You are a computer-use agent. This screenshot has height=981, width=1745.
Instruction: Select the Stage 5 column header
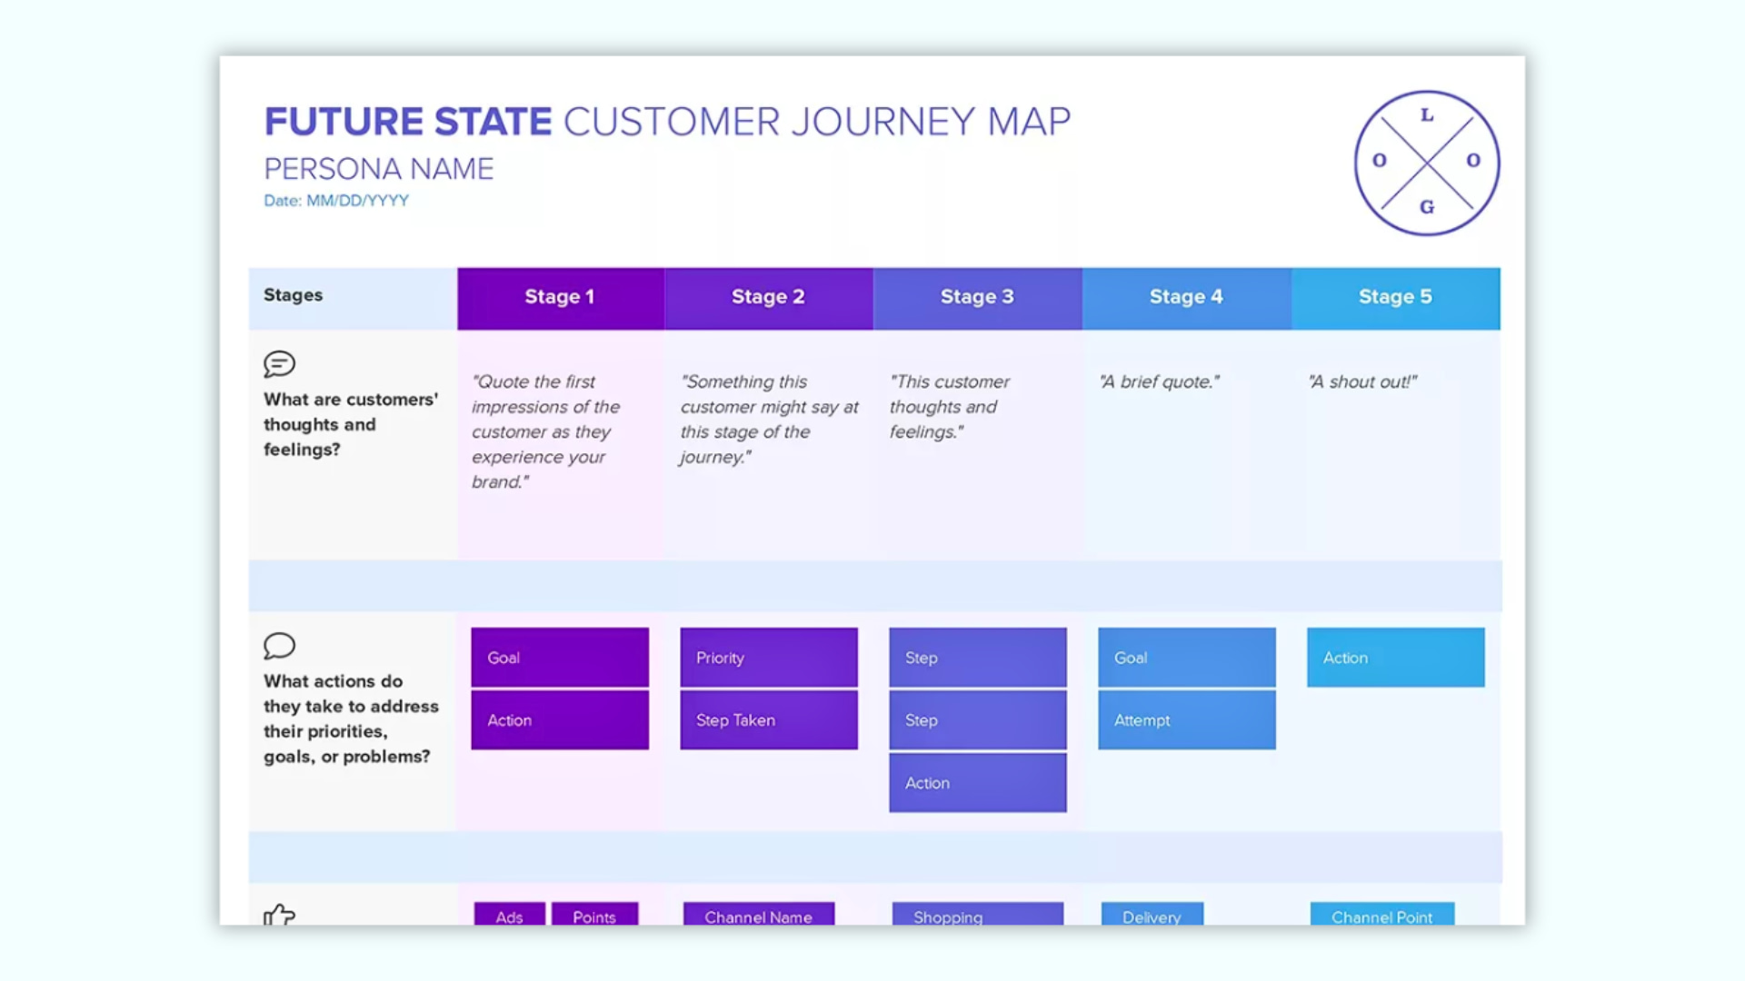1396,298
